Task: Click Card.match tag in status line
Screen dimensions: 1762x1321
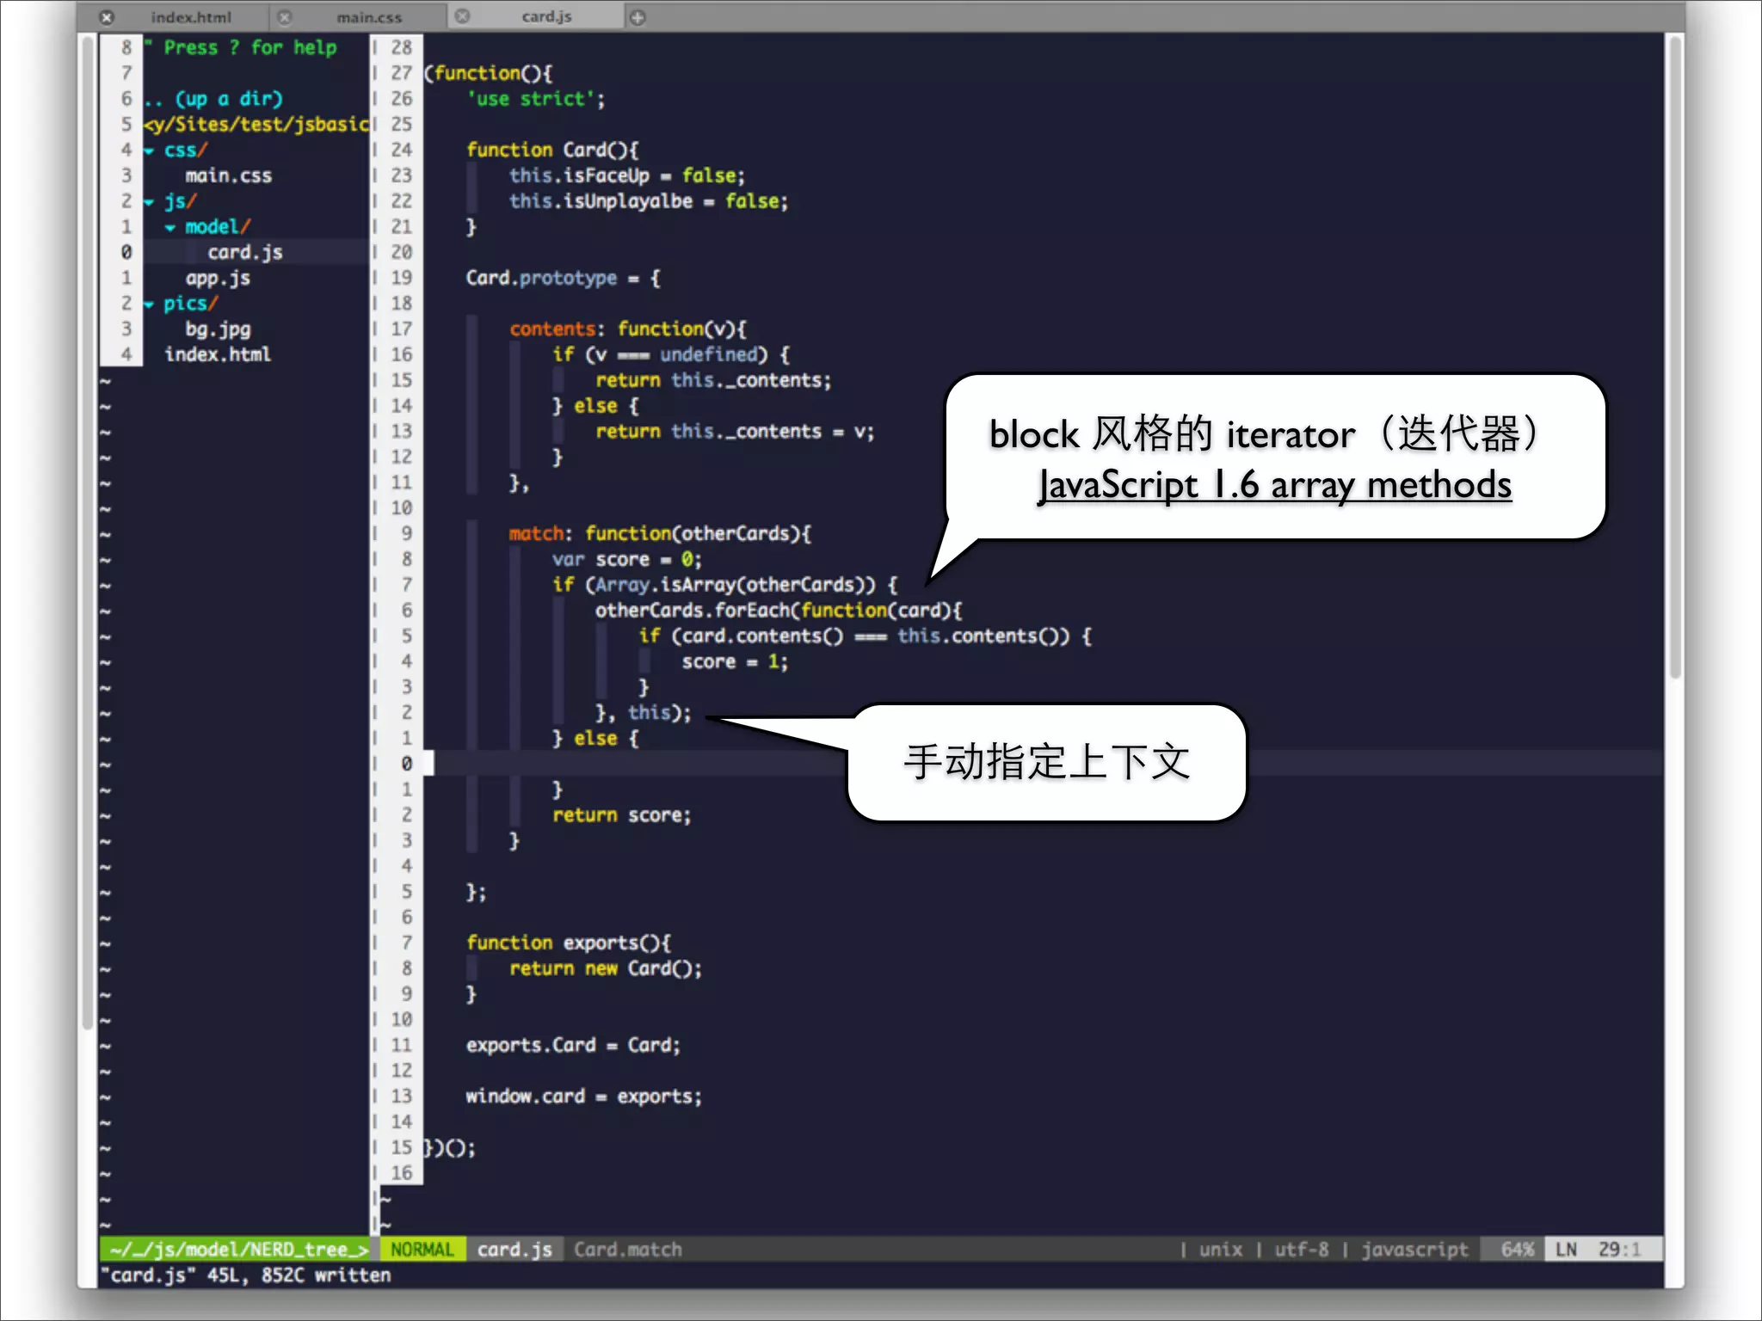Action: [628, 1249]
